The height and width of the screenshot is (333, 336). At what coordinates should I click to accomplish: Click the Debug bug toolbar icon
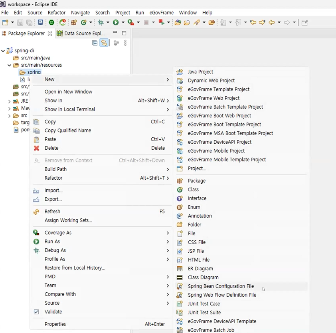(x=101, y=22)
